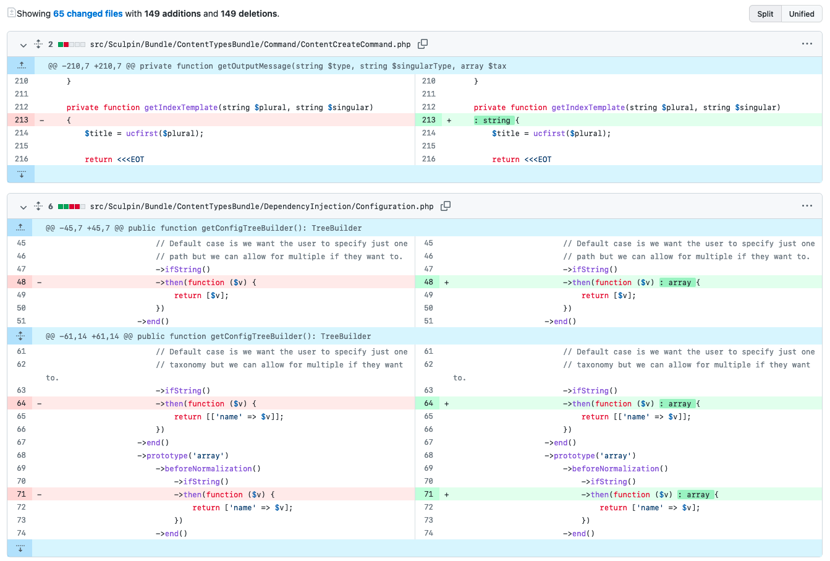Image resolution: width=830 pixels, height=561 pixels.
Task: Switch to Split diff view
Action: tap(765, 14)
